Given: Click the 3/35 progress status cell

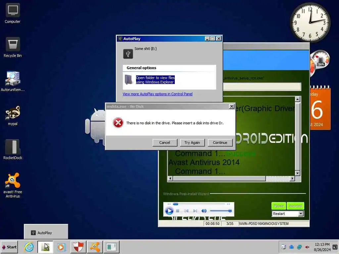Looking at the screenshot, I should pos(230,224).
